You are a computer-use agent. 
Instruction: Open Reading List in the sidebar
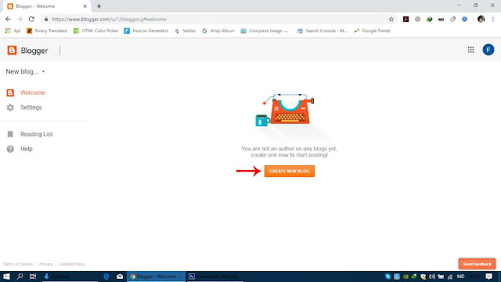(37, 134)
